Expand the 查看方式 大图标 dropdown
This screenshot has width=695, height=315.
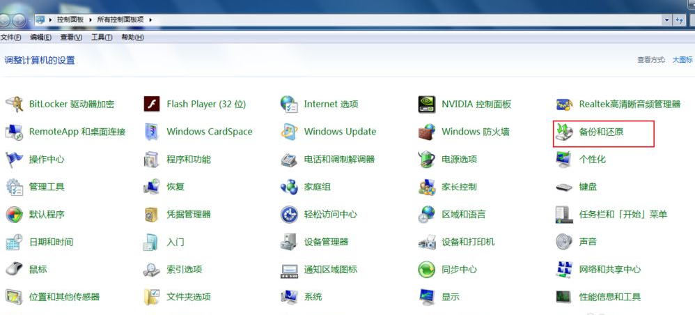click(682, 61)
